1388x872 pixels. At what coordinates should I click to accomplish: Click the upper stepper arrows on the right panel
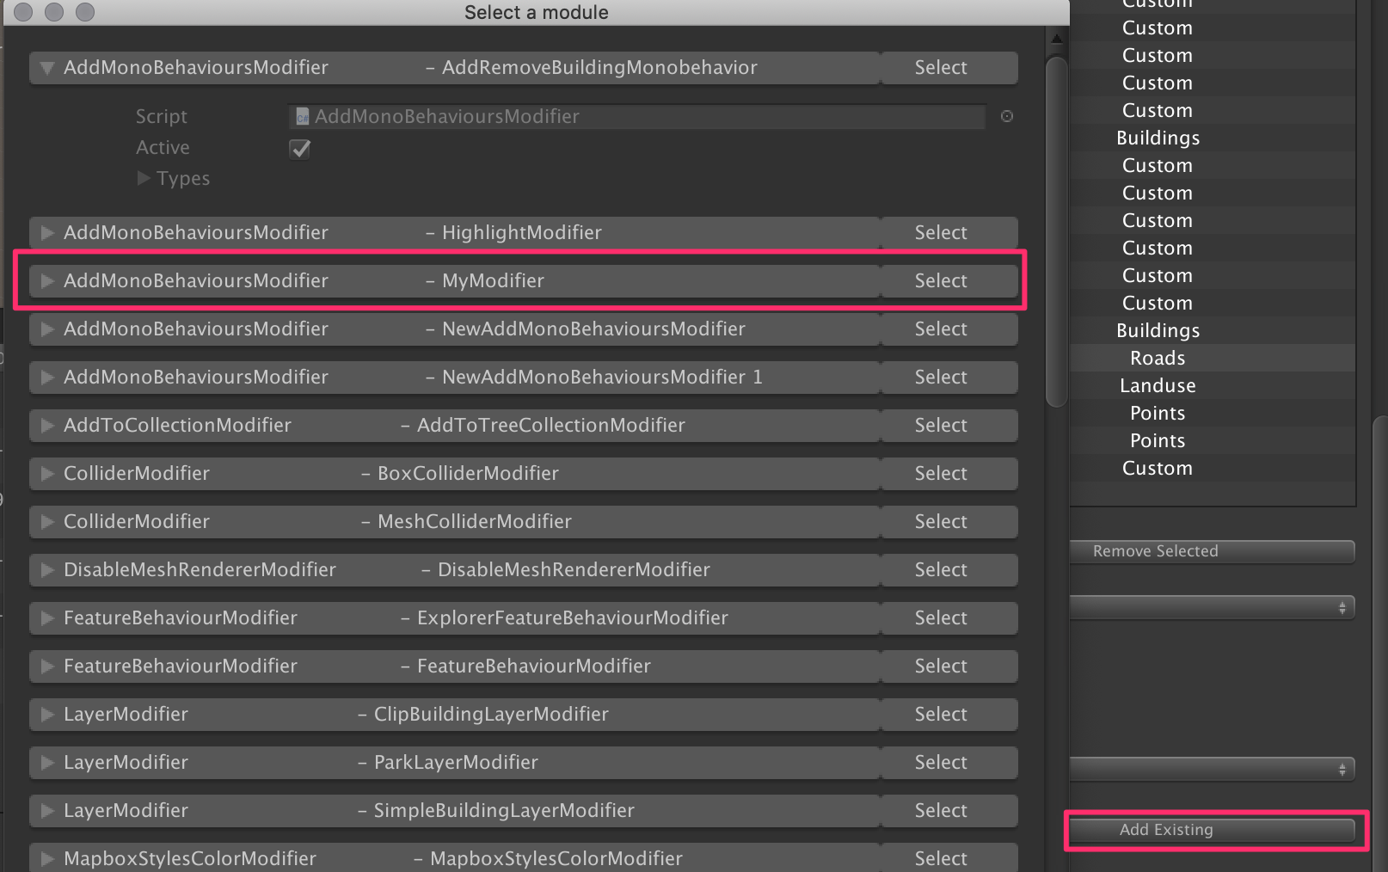(x=1344, y=607)
